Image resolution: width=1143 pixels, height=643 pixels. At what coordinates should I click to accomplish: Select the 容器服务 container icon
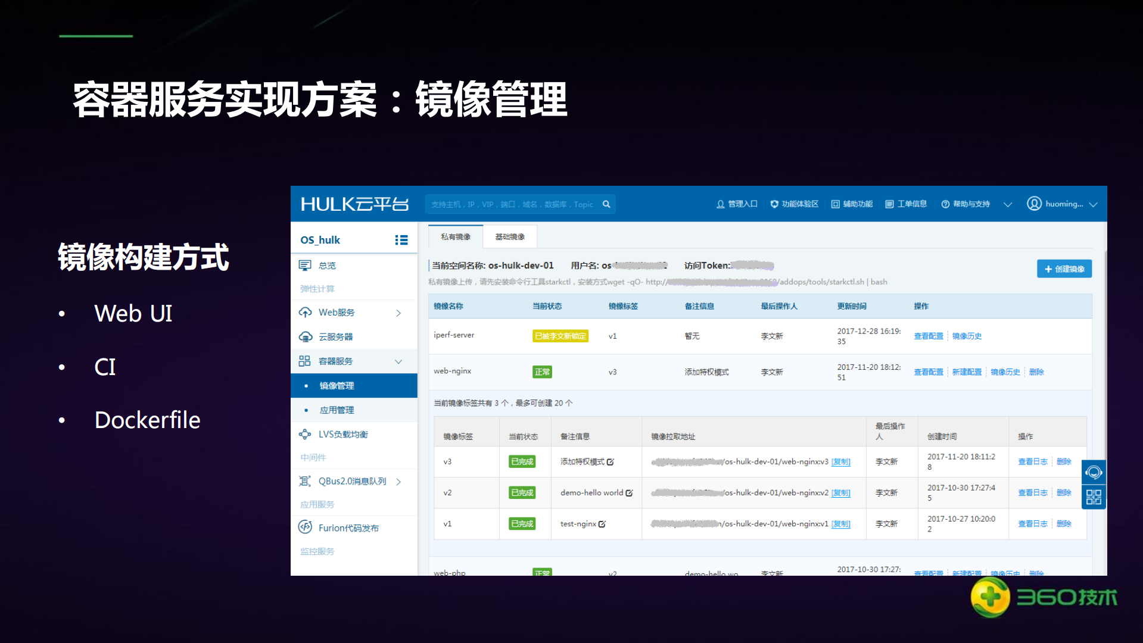click(306, 361)
